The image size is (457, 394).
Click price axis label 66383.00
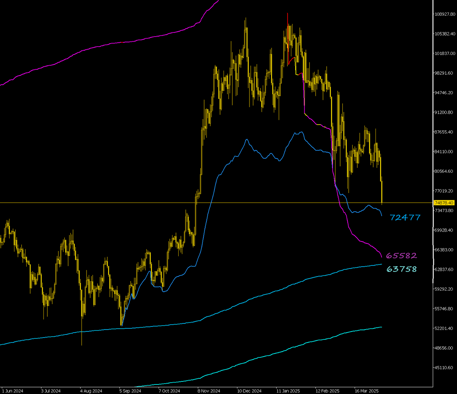pyautogui.click(x=444, y=250)
